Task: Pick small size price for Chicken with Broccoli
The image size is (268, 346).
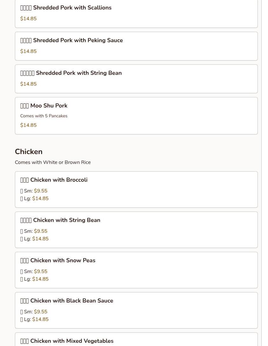Action: click(41, 191)
